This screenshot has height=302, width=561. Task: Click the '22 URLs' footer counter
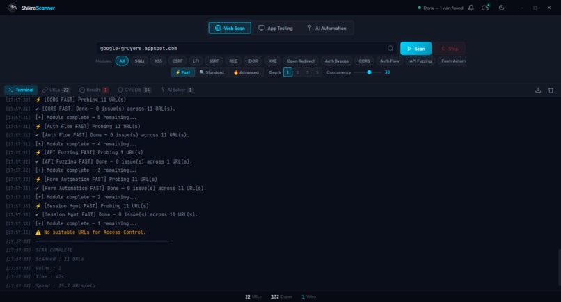coord(253,296)
